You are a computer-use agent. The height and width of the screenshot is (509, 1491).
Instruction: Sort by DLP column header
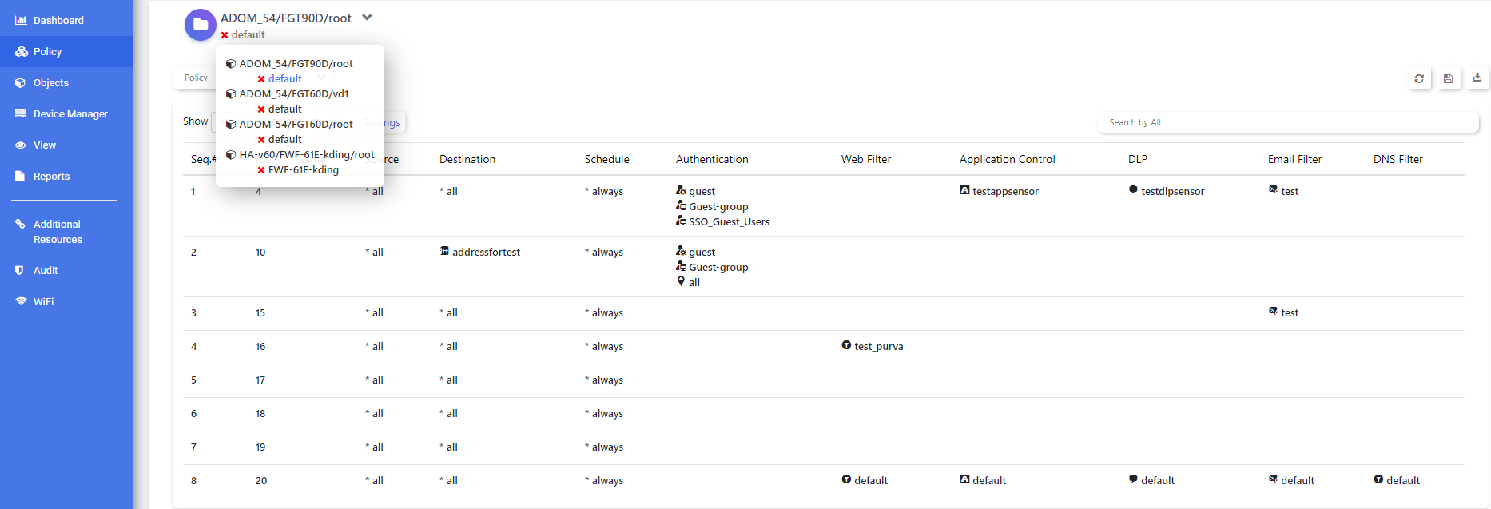(x=1138, y=159)
